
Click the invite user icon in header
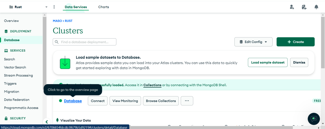(292, 7)
